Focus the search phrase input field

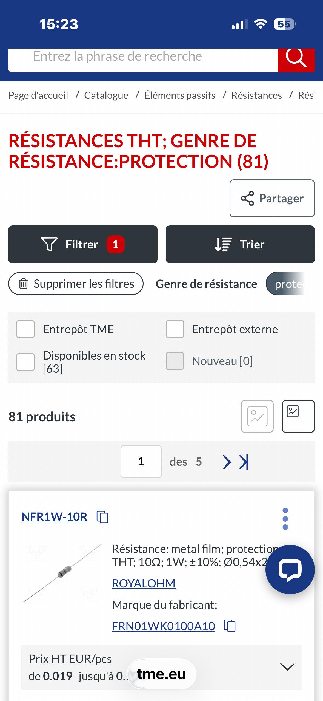(142, 57)
